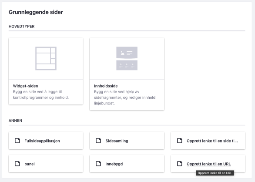Select the Widget-siden card title

pos(26,86)
